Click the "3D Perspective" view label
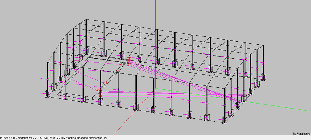The image size is (311, 140). (x=301, y=133)
